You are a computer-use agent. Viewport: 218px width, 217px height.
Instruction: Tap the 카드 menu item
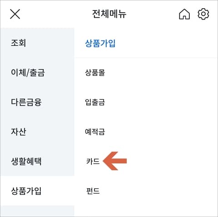(93, 161)
